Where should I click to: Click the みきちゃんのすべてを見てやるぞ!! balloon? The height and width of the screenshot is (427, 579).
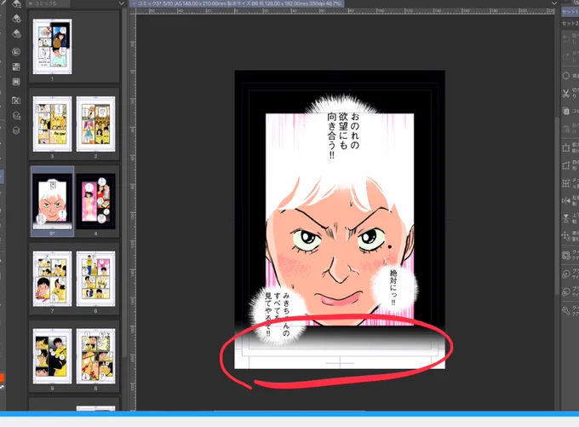(x=278, y=314)
